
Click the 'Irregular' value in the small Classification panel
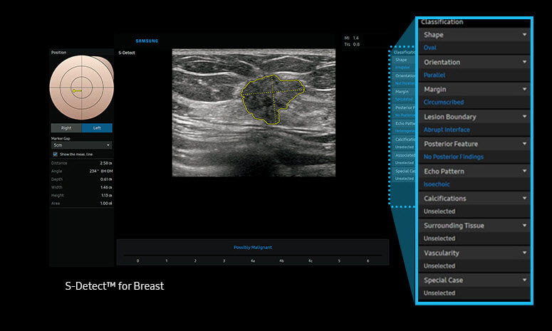pyautogui.click(x=402, y=67)
